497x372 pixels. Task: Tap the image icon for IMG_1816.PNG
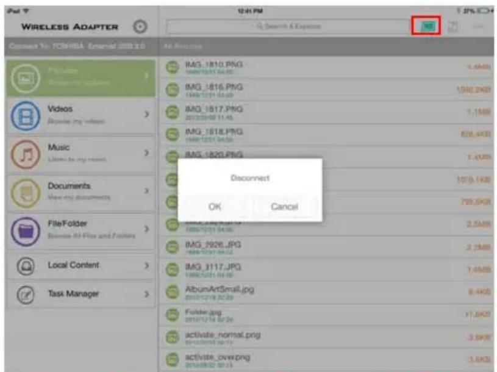click(x=173, y=90)
